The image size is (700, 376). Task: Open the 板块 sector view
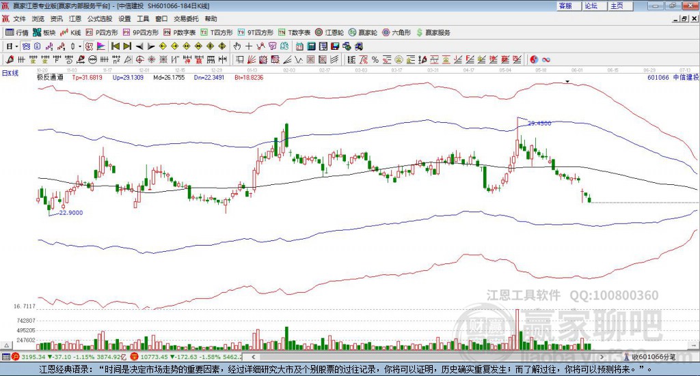pyautogui.click(x=44, y=33)
